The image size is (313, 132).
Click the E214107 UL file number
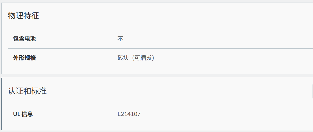129,114
